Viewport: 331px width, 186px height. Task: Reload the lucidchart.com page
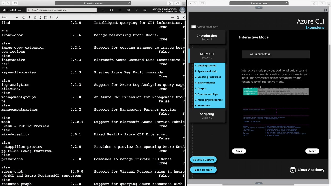click(x=286, y=3)
